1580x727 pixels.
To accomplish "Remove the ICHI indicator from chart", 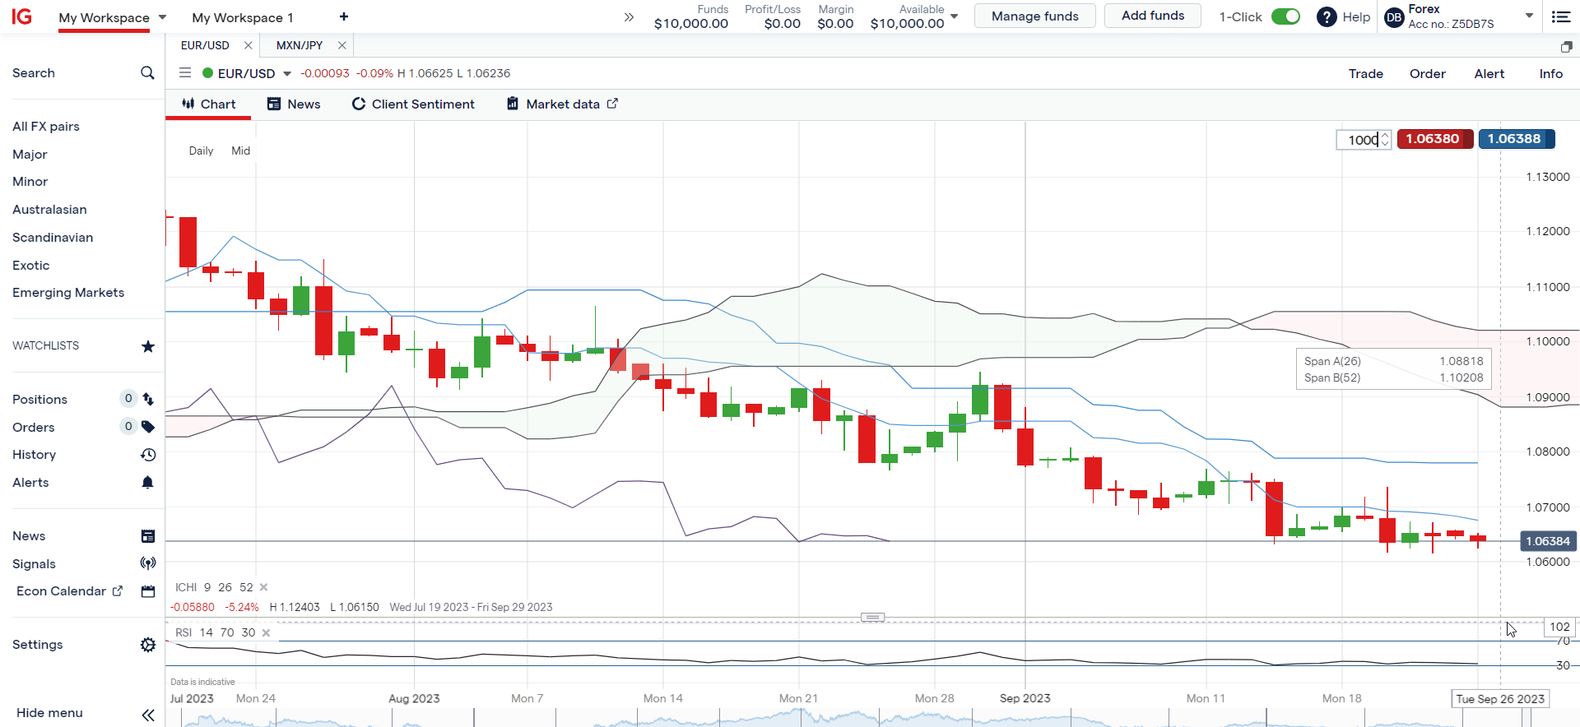I will [x=264, y=587].
